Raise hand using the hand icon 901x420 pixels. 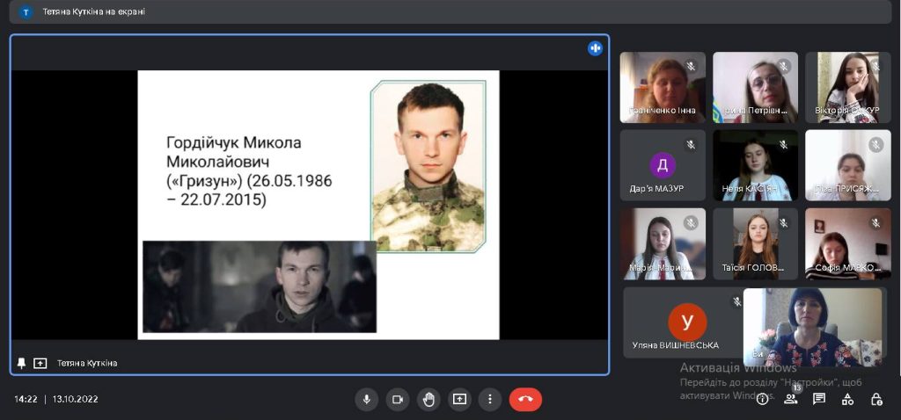[429, 399]
